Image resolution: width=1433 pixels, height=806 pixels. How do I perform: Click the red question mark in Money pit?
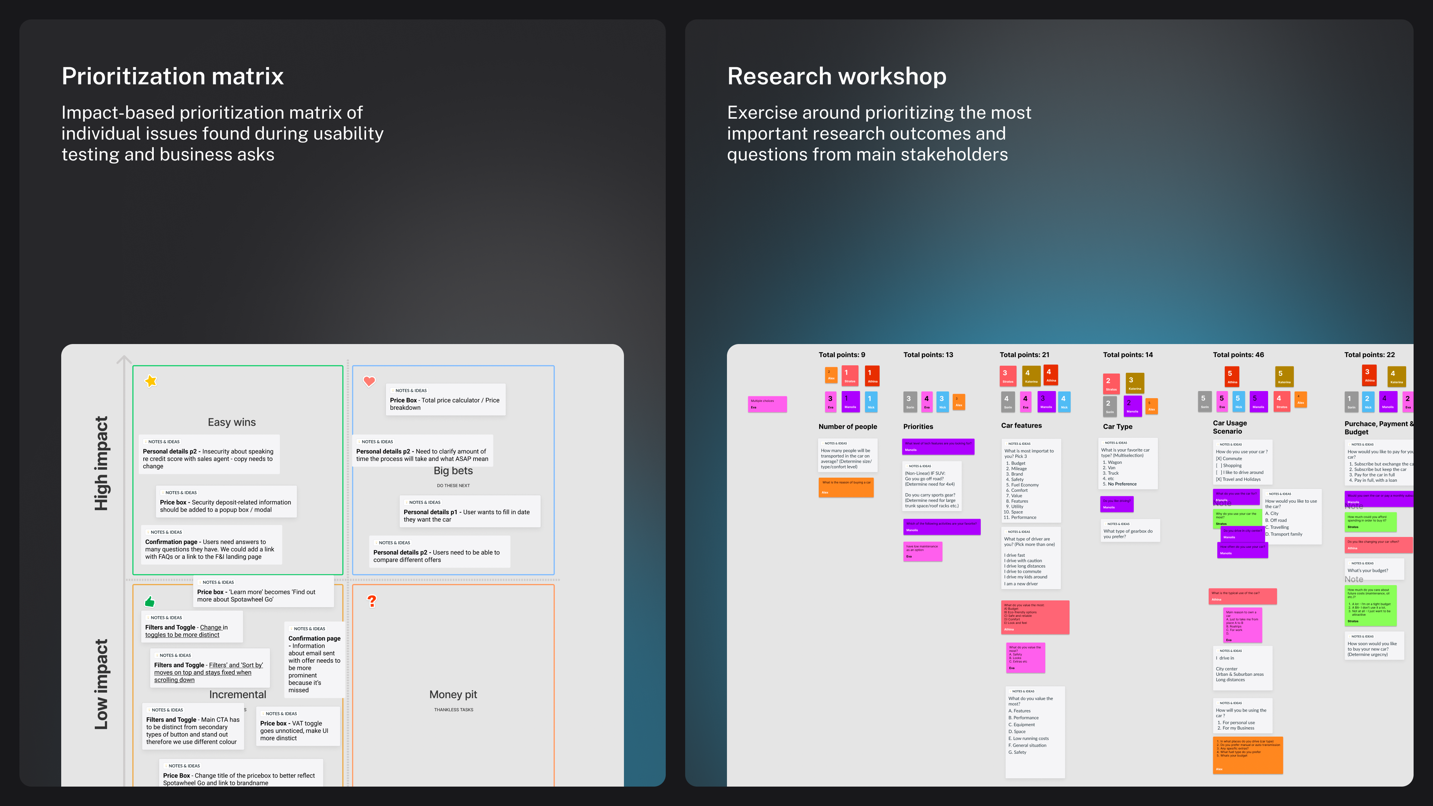tap(372, 601)
